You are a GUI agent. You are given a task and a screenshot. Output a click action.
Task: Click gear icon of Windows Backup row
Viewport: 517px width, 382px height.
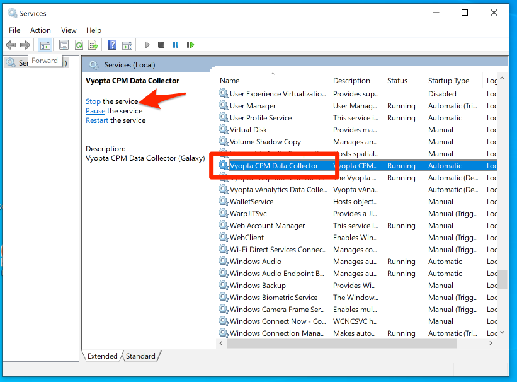click(x=223, y=286)
